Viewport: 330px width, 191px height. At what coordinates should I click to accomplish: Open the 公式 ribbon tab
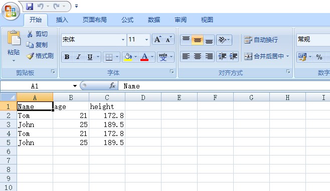coord(127,19)
